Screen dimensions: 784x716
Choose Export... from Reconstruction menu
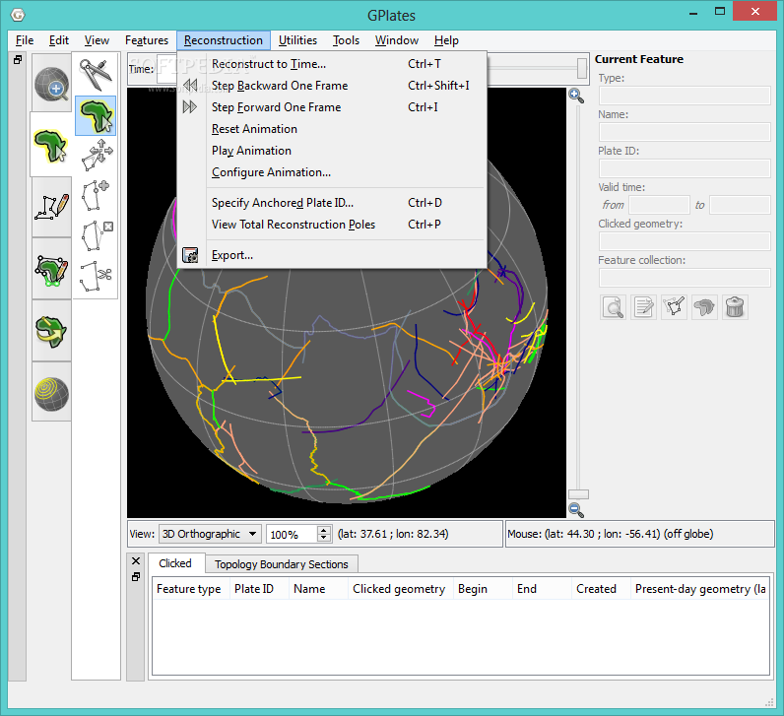click(332, 255)
